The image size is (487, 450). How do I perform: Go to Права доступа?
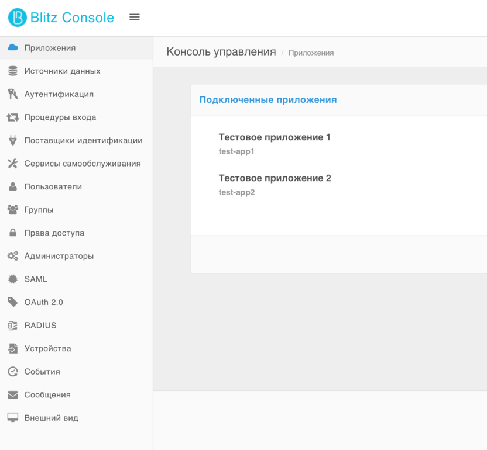tap(77, 233)
